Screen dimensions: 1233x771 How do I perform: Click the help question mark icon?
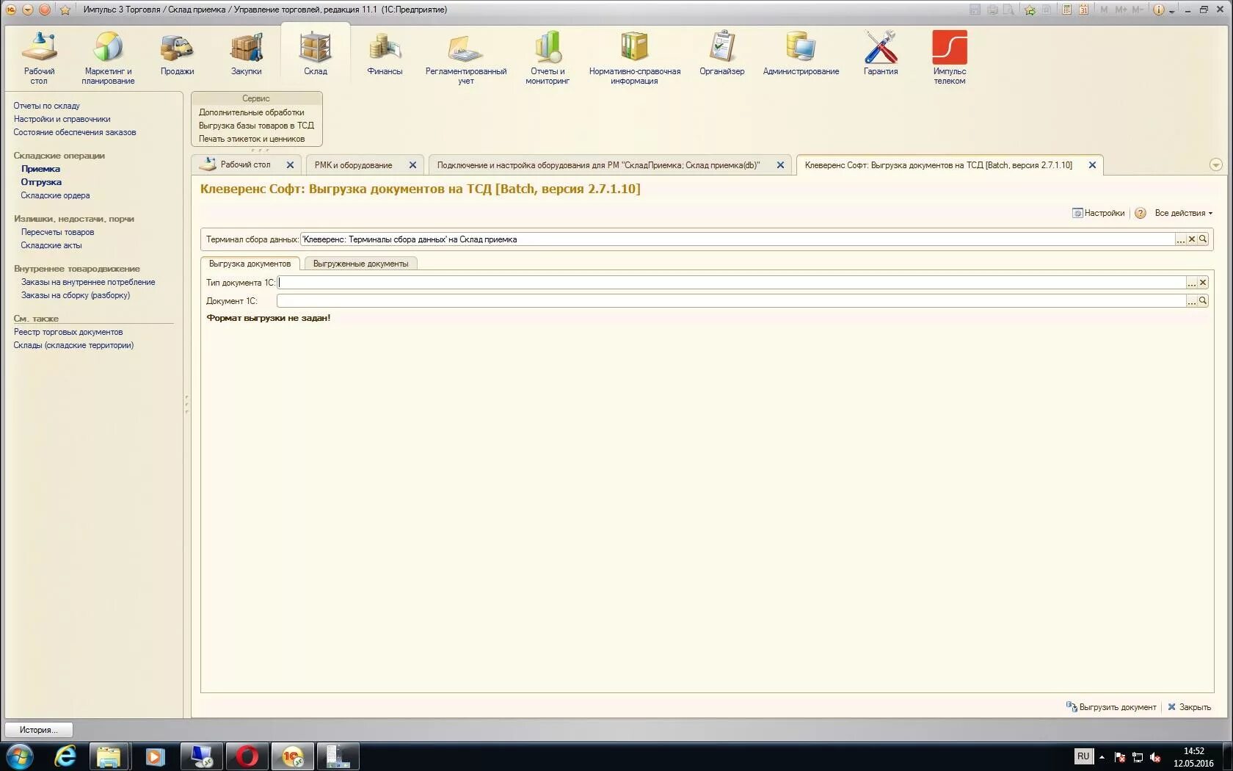pos(1141,213)
